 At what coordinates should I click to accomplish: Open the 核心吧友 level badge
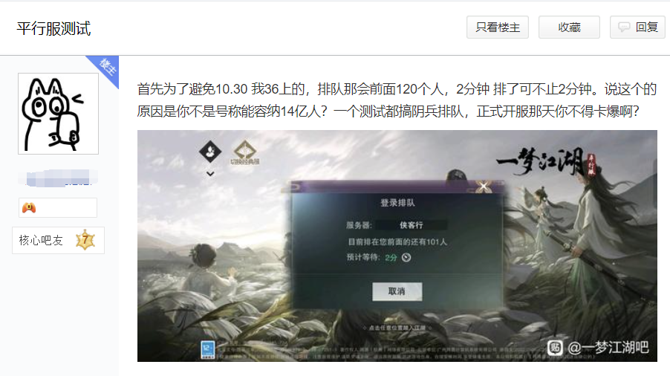point(58,240)
